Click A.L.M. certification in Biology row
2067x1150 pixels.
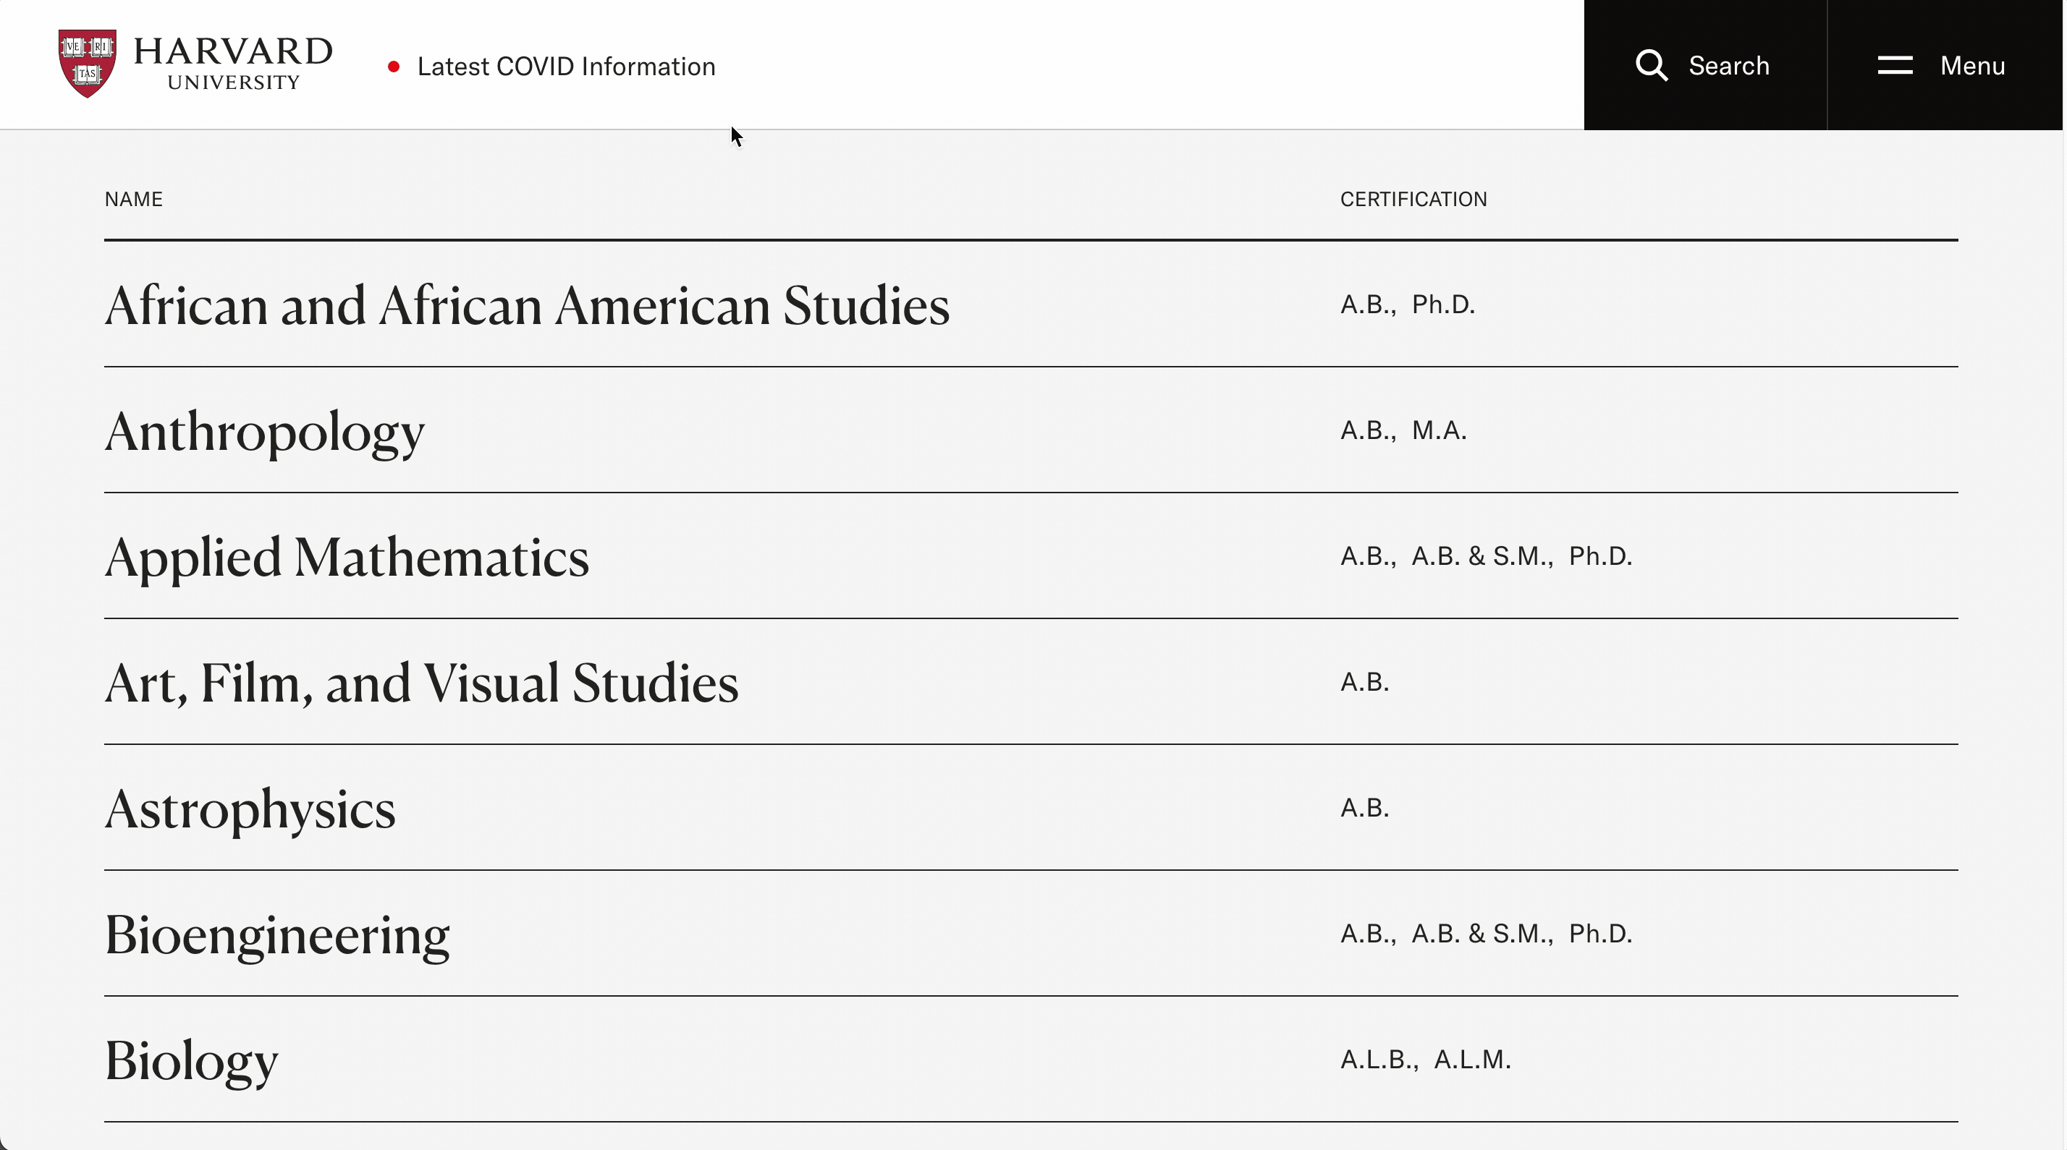[x=1471, y=1060]
